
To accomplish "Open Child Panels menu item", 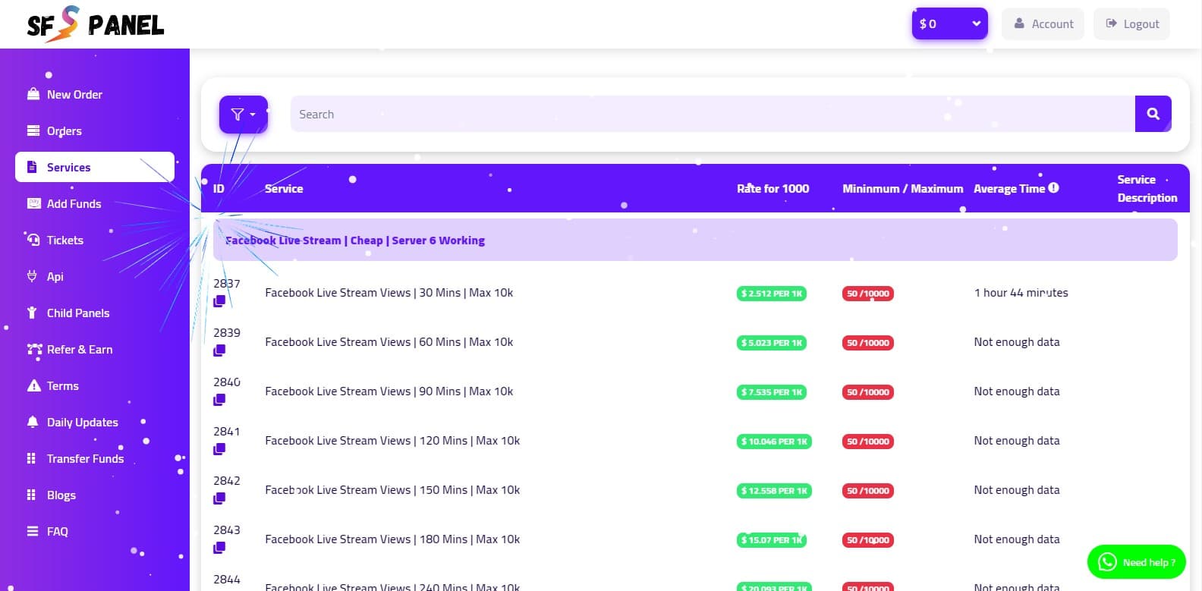I will 77,313.
